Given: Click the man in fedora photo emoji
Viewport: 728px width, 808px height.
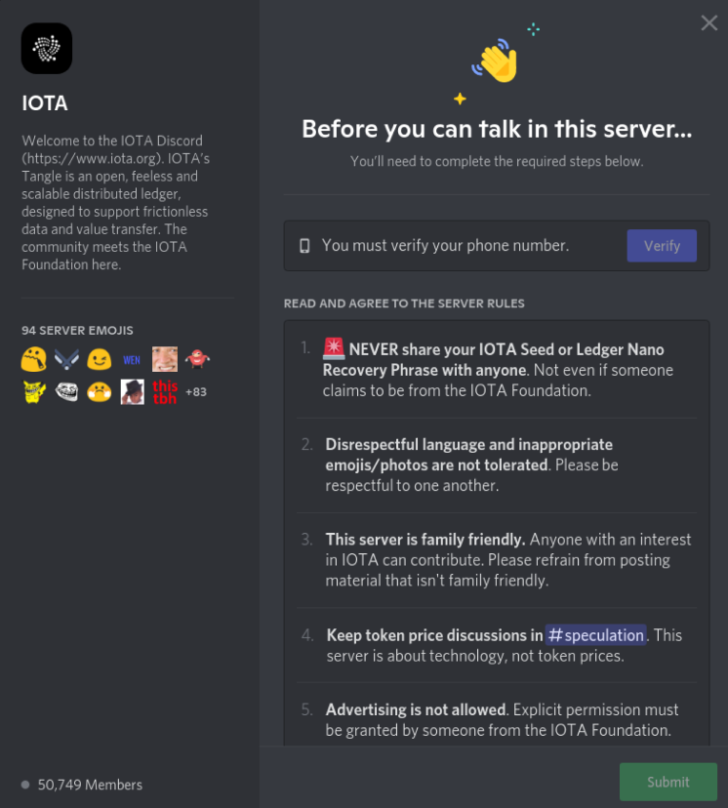Looking at the screenshot, I should 132,391.
